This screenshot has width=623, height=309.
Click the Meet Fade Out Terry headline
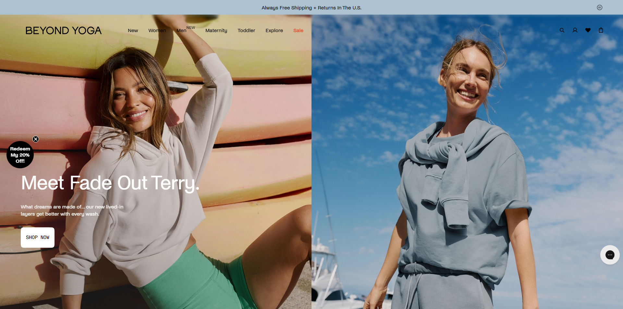[x=110, y=183]
